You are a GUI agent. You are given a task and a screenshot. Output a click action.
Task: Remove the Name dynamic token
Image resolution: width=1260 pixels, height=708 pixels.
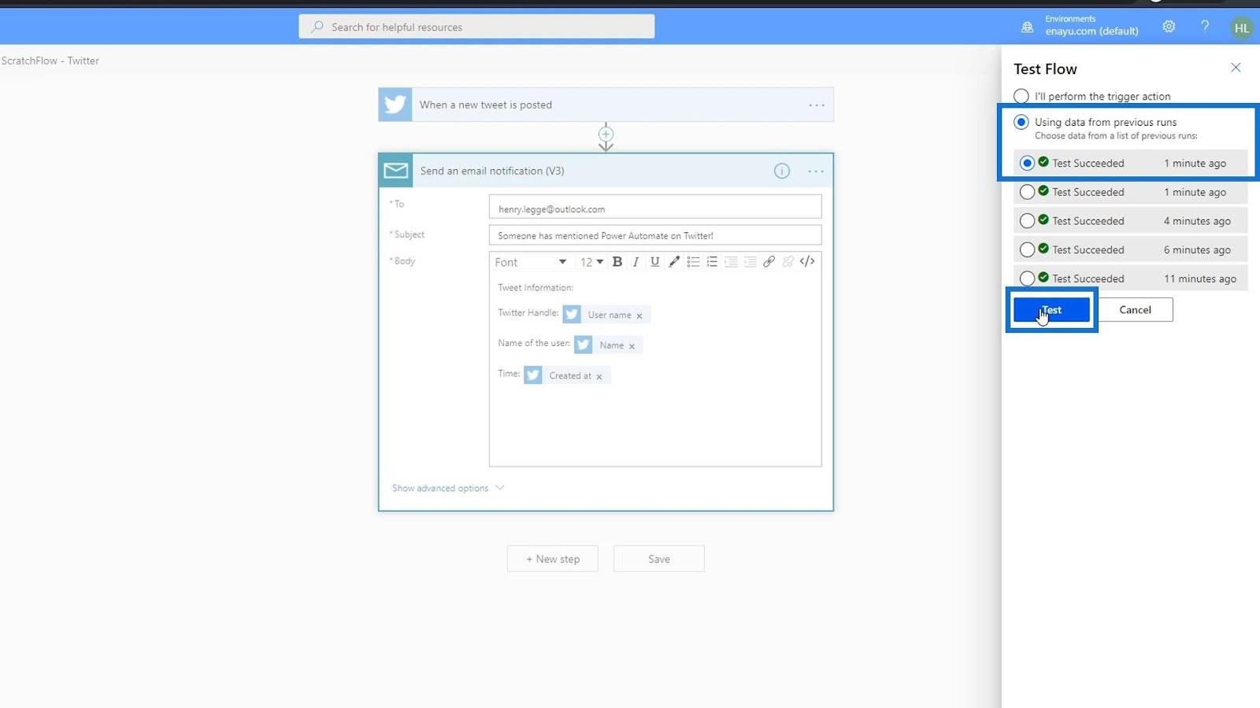click(632, 346)
